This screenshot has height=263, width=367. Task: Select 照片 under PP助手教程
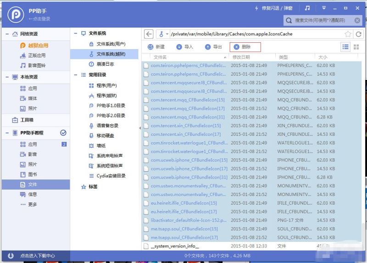tap(28, 164)
